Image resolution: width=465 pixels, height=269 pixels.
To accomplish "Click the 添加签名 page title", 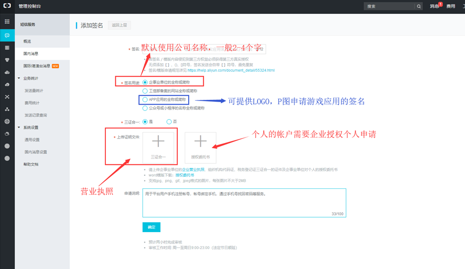I will pos(91,25).
